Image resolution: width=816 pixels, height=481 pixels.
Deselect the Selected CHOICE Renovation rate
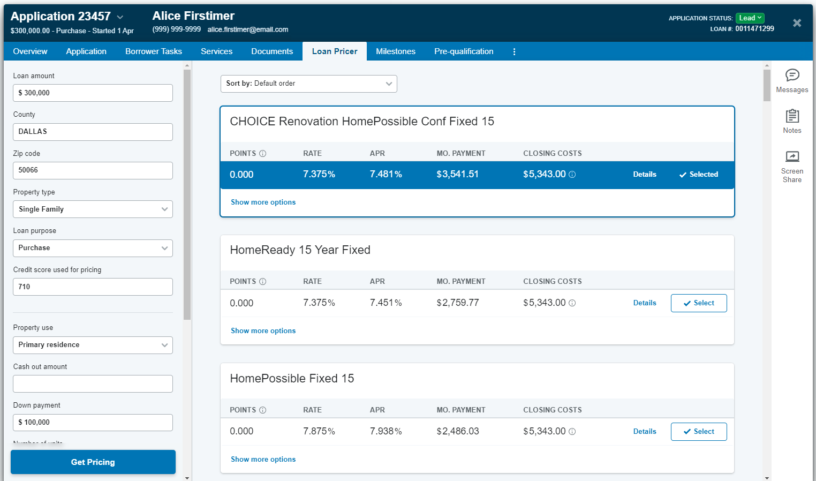tap(699, 175)
